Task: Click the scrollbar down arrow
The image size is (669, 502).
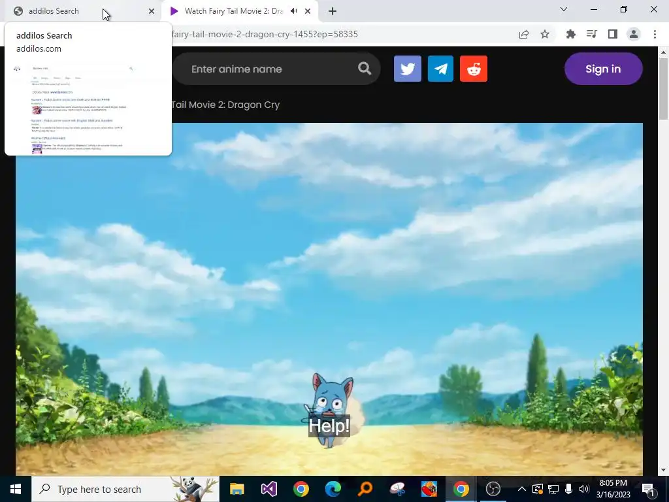Action: [664, 471]
